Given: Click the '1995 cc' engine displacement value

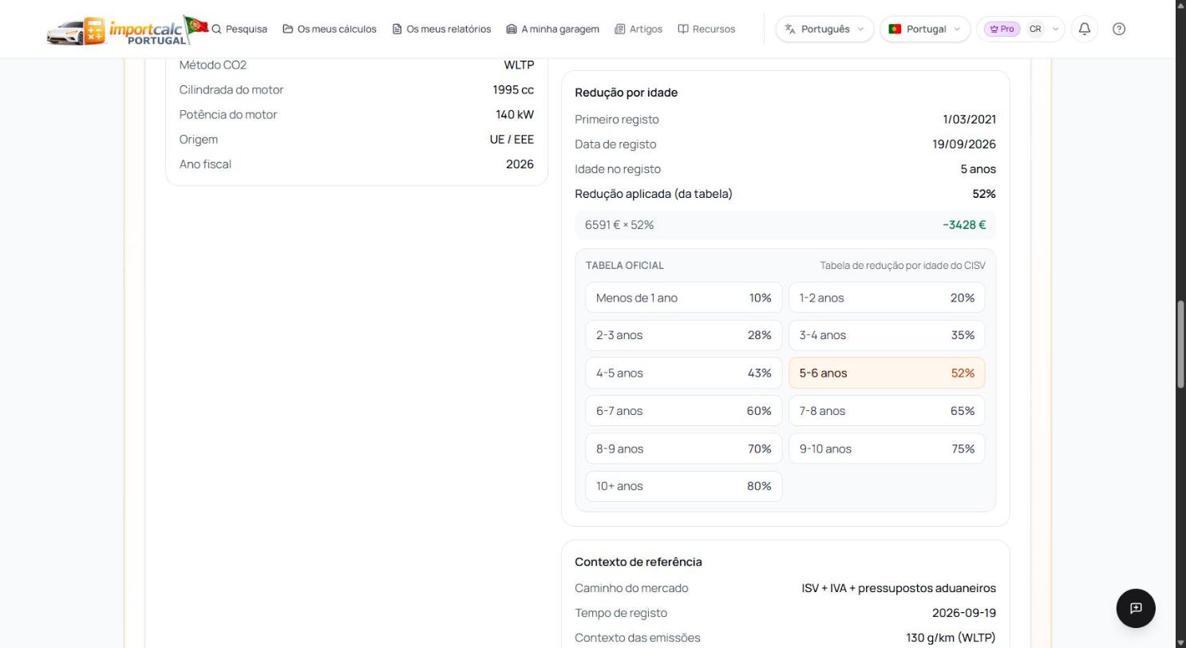Looking at the screenshot, I should click(513, 90).
